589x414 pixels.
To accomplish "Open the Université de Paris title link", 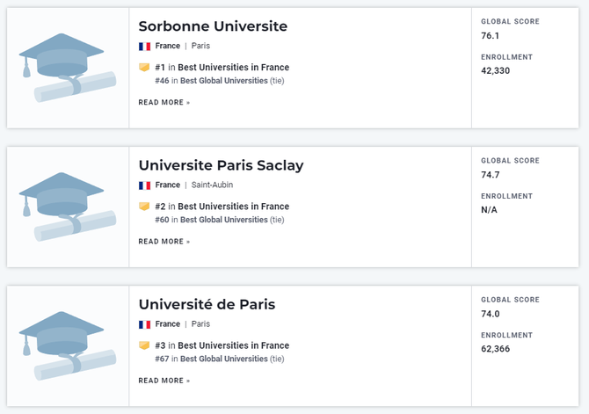I will point(207,304).
